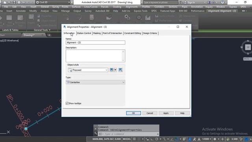Undo the last action in quick access toolbar
Viewport: 252px width, 142px height.
pyautogui.click(x=24, y=2)
